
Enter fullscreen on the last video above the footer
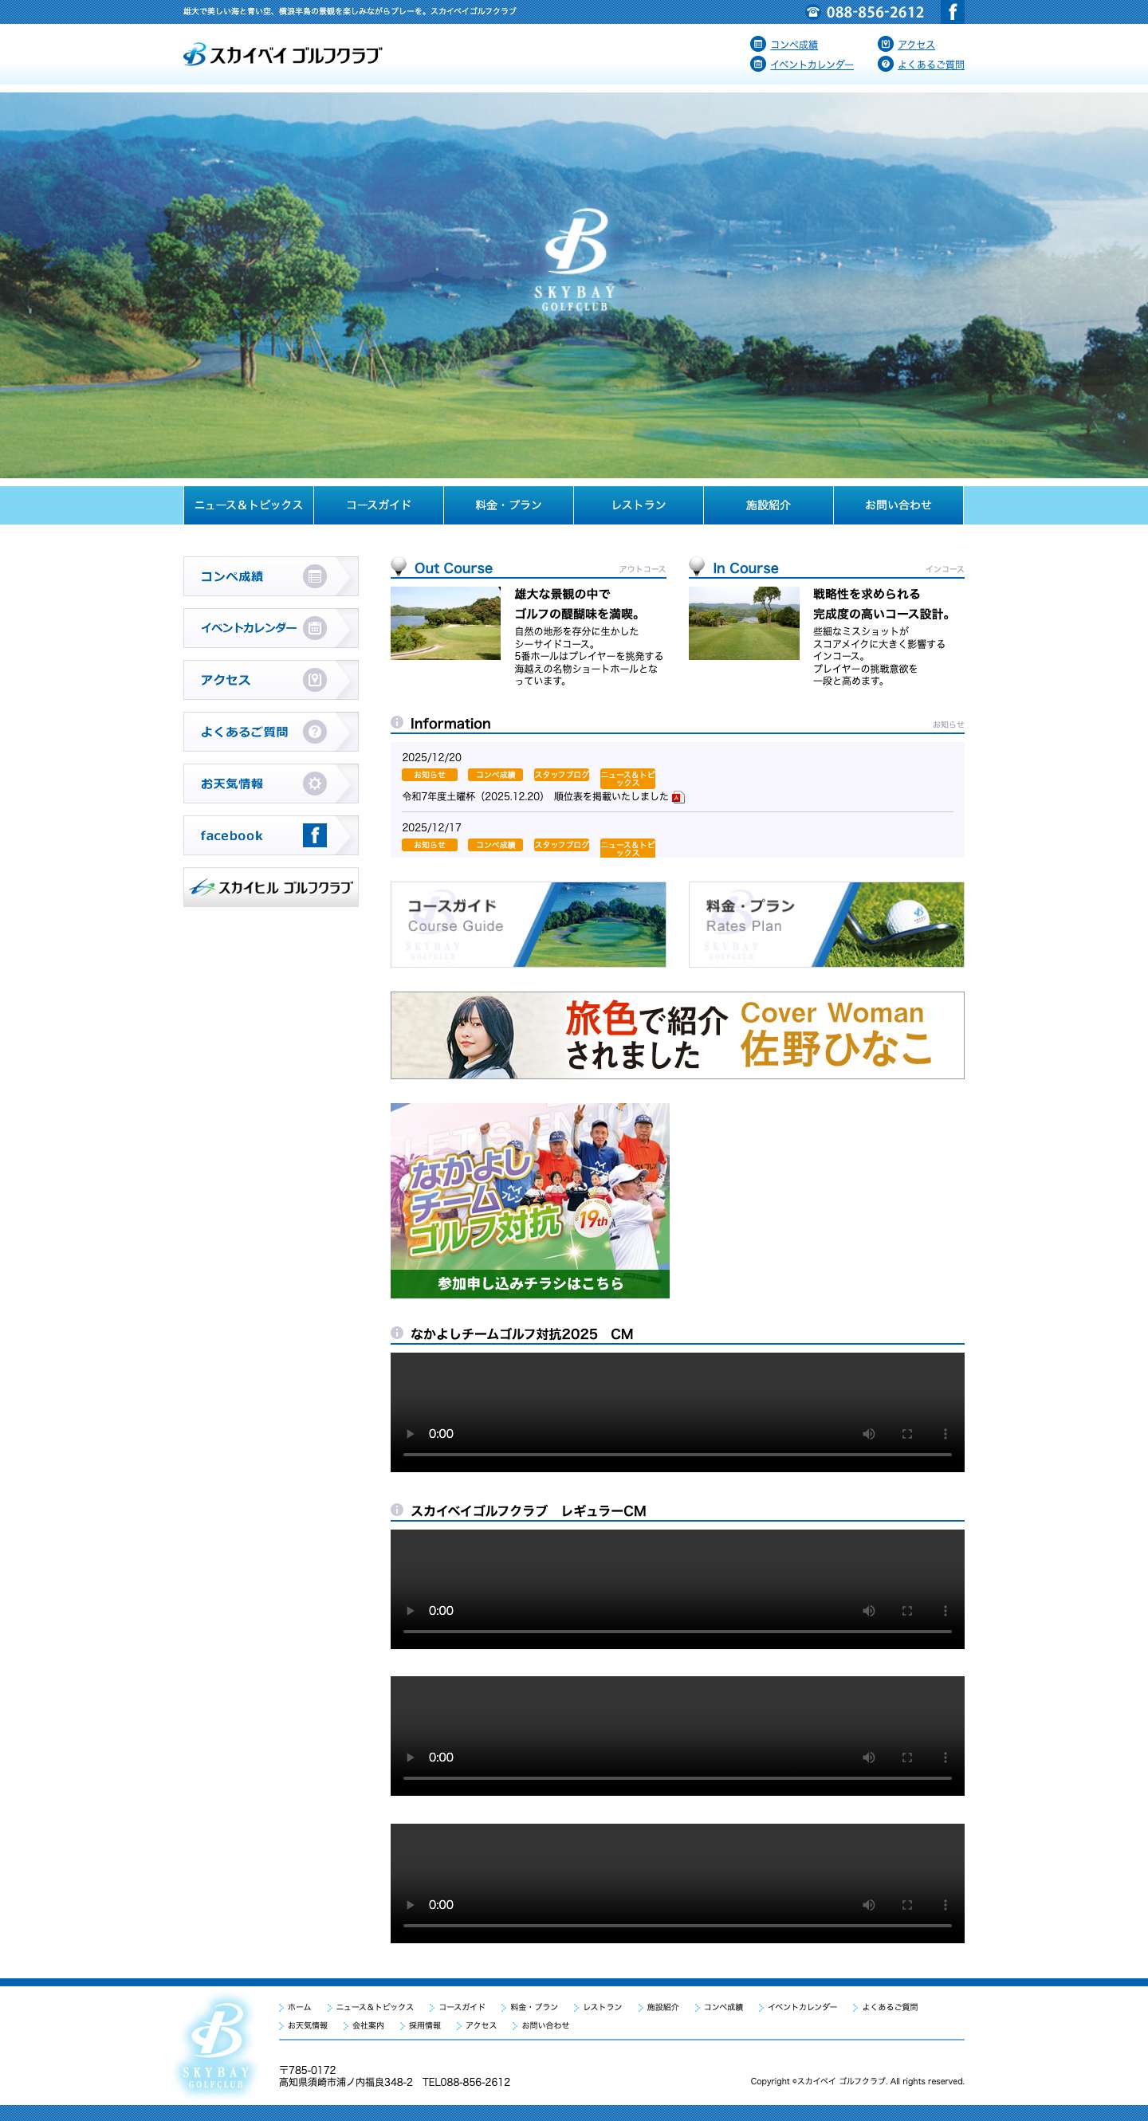tap(906, 1904)
